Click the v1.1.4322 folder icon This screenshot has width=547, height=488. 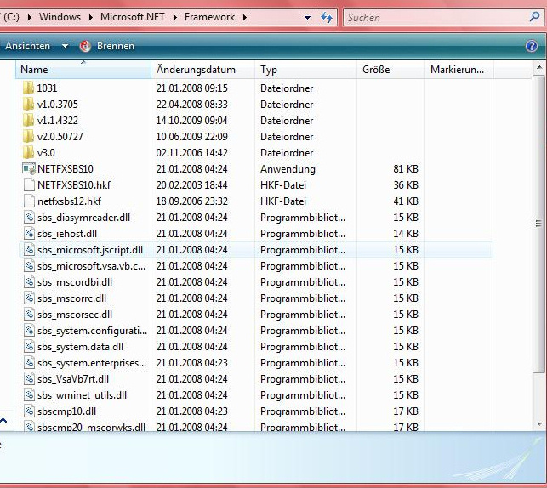(29, 120)
